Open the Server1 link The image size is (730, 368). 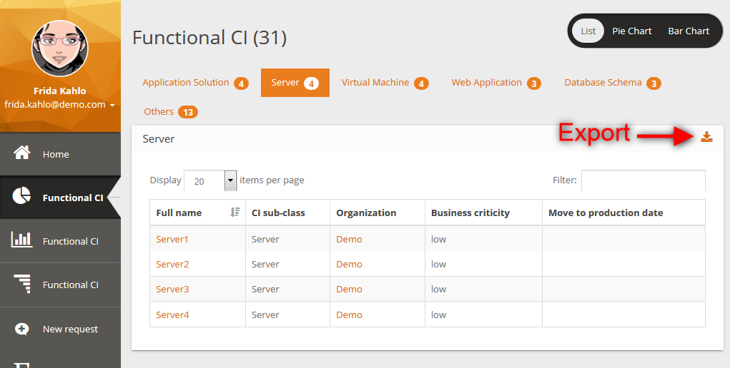coord(172,239)
